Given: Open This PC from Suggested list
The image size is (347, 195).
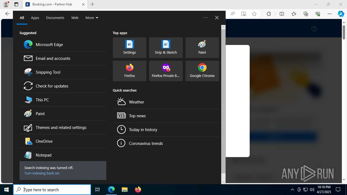Looking at the screenshot, I should click(x=63, y=100).
